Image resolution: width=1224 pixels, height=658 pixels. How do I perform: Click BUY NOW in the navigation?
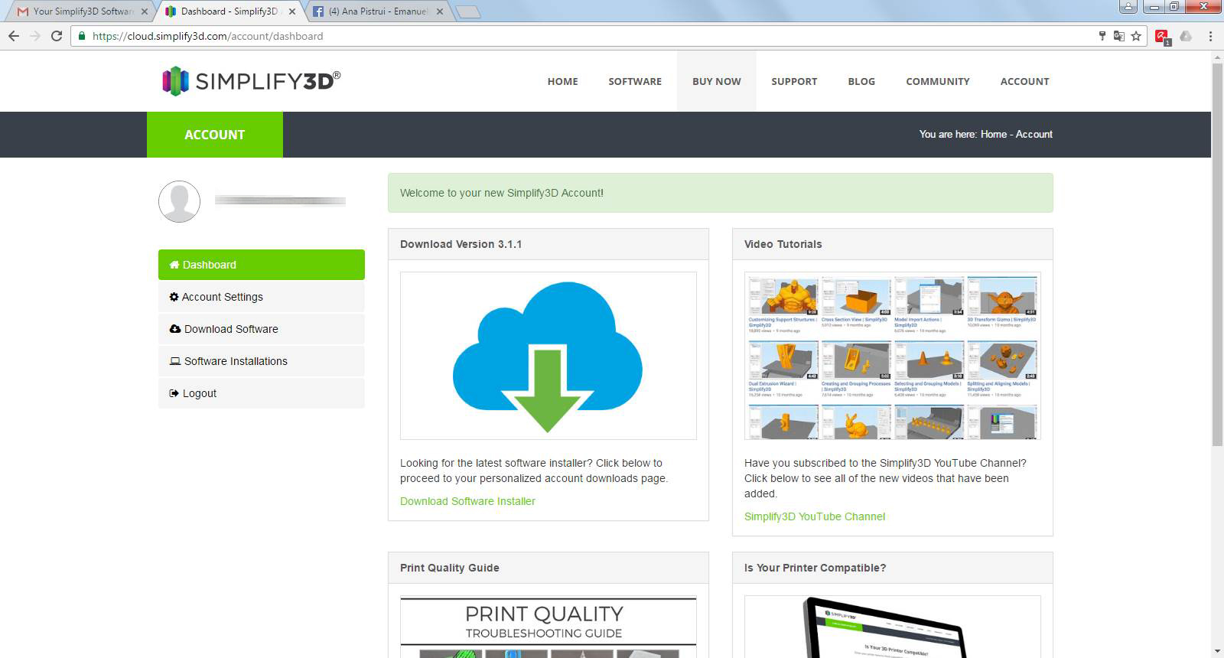717,81
